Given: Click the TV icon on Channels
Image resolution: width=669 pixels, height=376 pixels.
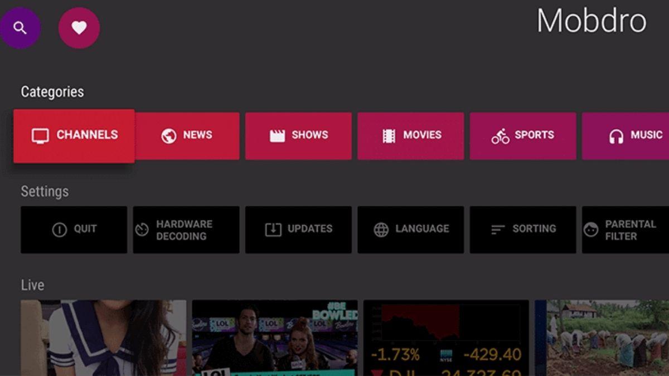Looking at the screenshot, I should [x=40, y=135].
